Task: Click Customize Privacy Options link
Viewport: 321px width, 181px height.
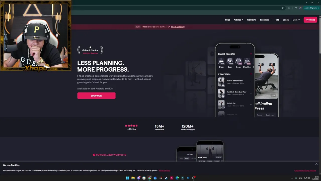Action: (x=305, y=170)
